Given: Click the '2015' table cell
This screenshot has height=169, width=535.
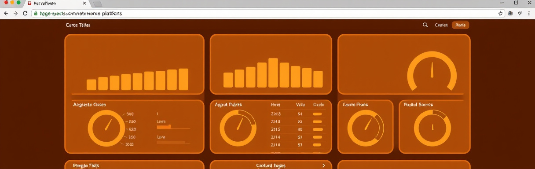Looking at the screenshot, I should tap(275, 129).
